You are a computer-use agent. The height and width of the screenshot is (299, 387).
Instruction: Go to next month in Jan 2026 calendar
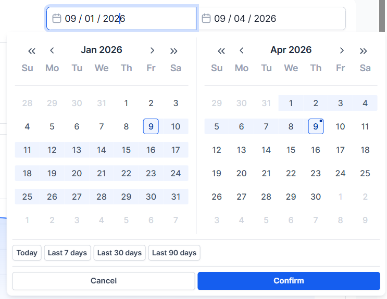pyautogui.click(x=152, y=50)
